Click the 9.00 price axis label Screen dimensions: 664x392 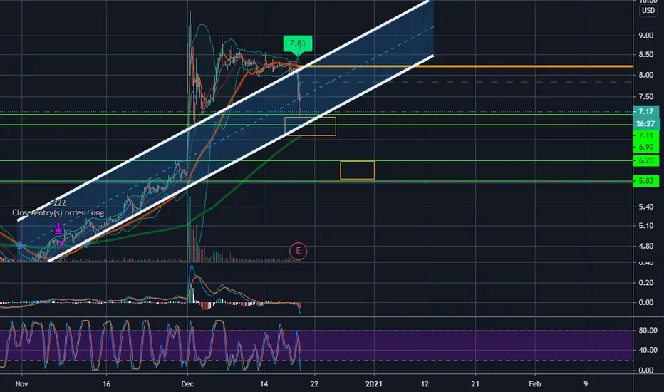click(645, 36)
